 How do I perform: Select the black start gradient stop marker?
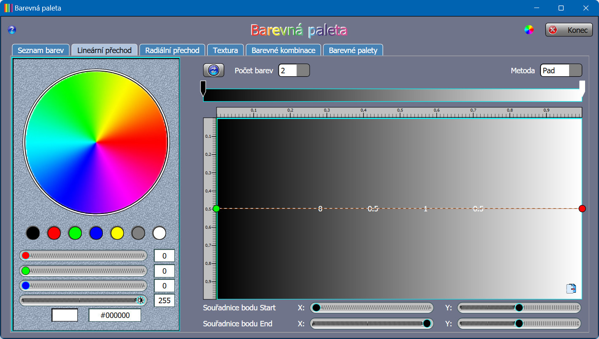(x=203, y=88)
